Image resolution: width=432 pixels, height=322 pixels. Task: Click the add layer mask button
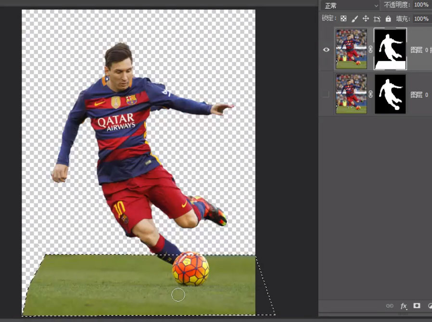[x=417, y=306]
